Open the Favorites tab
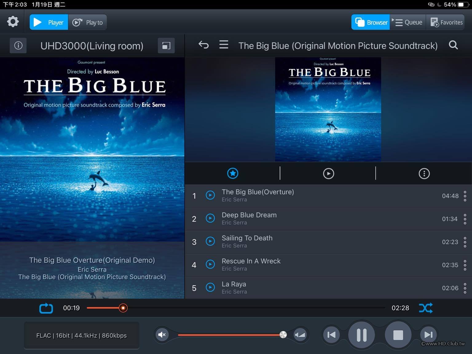The height and width of the screenshot is (354, 472). 445,22
